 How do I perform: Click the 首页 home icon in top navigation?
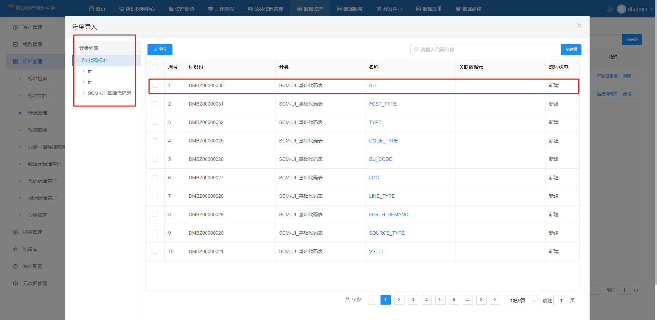(x=91, y=9)
